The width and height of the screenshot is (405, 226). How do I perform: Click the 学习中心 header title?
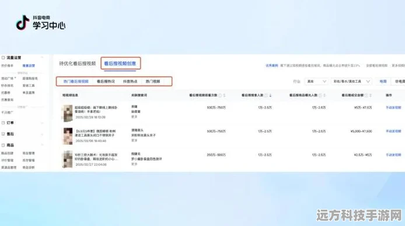49,25
